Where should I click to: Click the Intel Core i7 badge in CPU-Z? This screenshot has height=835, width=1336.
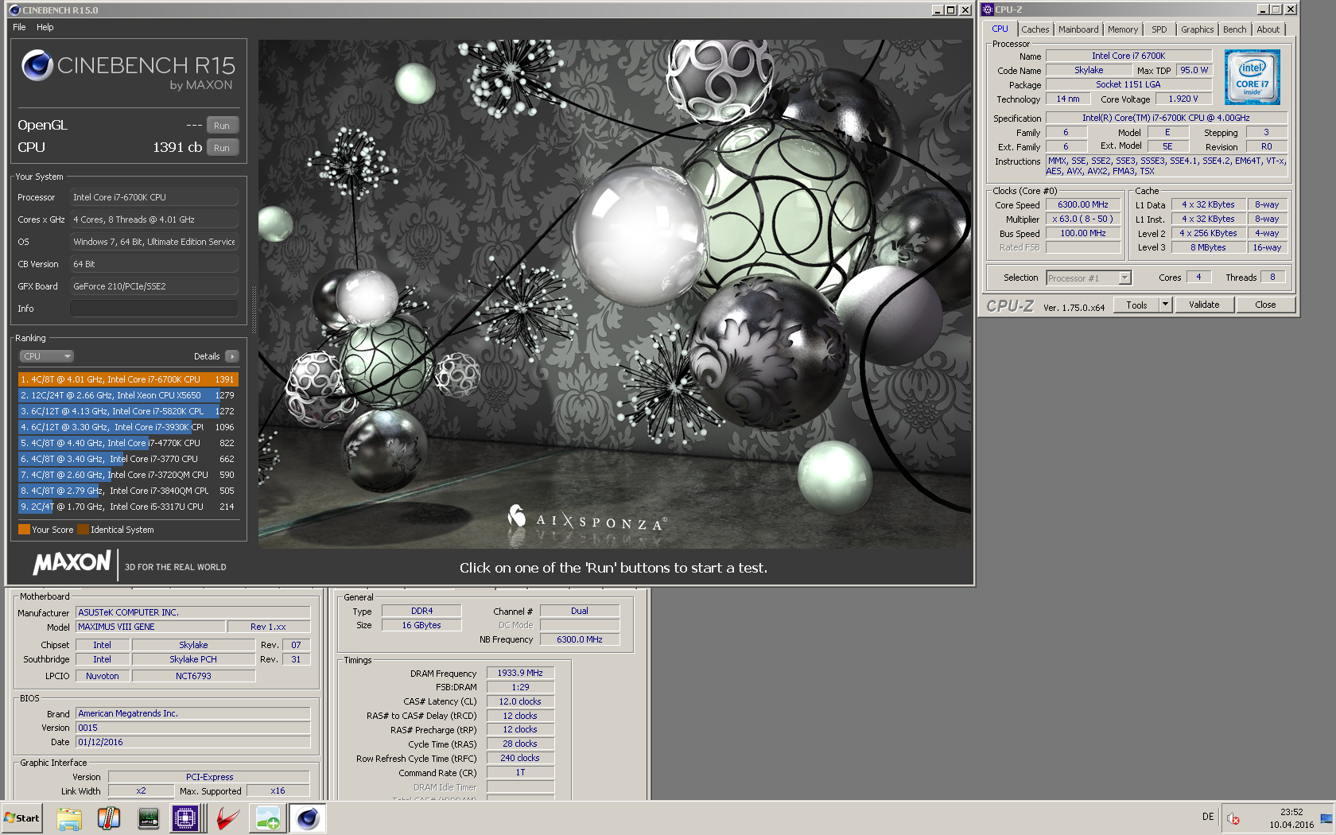point(1252,77)
